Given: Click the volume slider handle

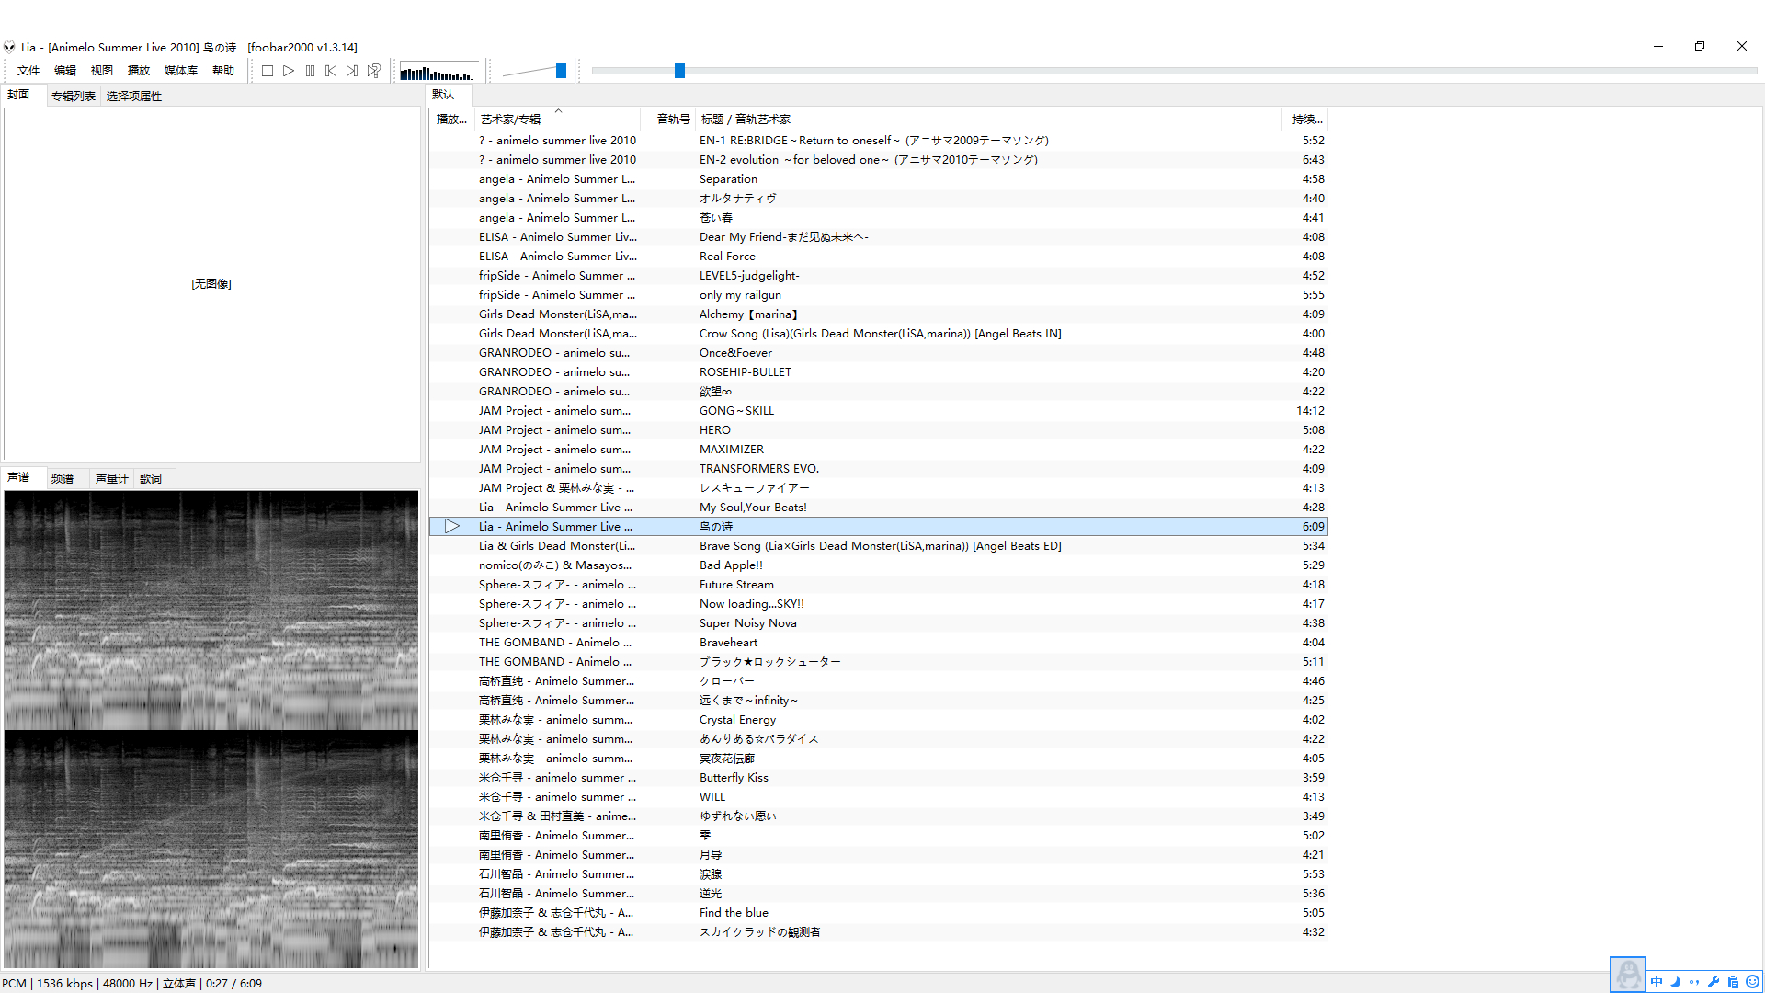Looking at the screenshot, I should tap(561, 71).
